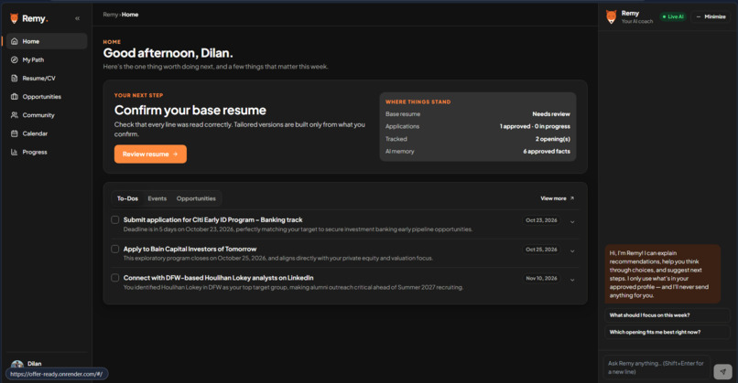Image resolution: width=738 pixels, height=383 pixels.
Task: Choose 'What should I focus on this week?' suggestion
Action: 667,315
